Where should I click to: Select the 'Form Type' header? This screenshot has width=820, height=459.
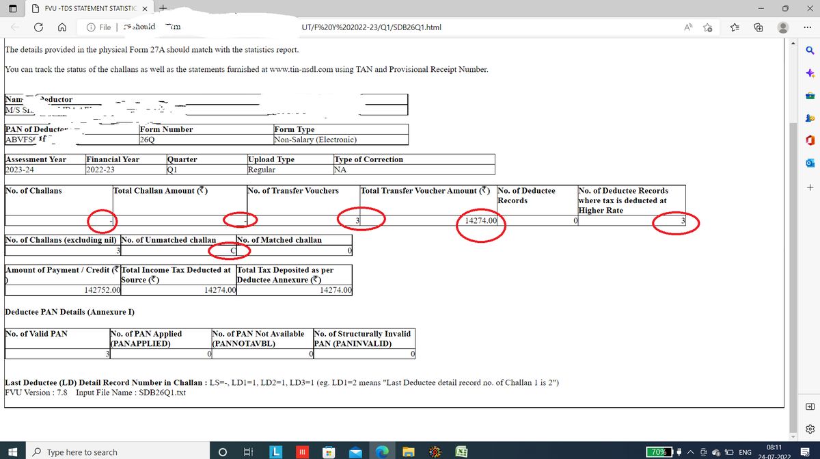point(294,129)
